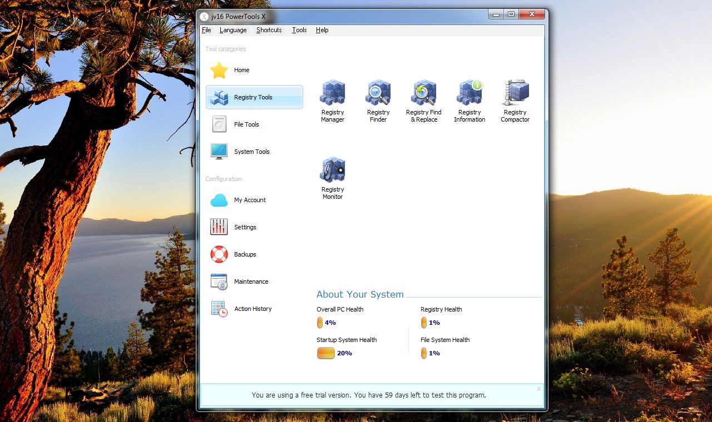The image size is (712, 422).
Task: Dismiss the trial notice with its x
Action: click(x=538, y=389)
